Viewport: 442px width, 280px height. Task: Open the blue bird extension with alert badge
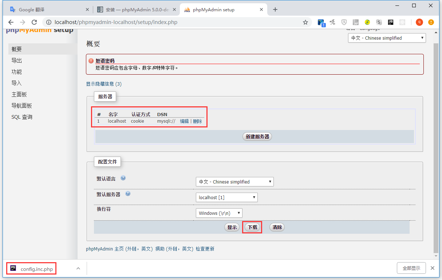321,22
